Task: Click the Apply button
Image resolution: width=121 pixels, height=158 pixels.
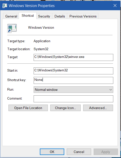Action: tap(106, 152)
